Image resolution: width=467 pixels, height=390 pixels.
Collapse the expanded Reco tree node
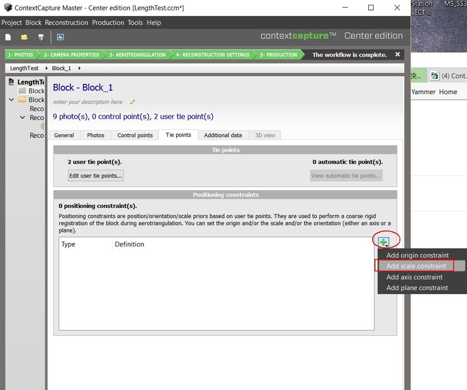pyautogui.click(x=22, y=118)
